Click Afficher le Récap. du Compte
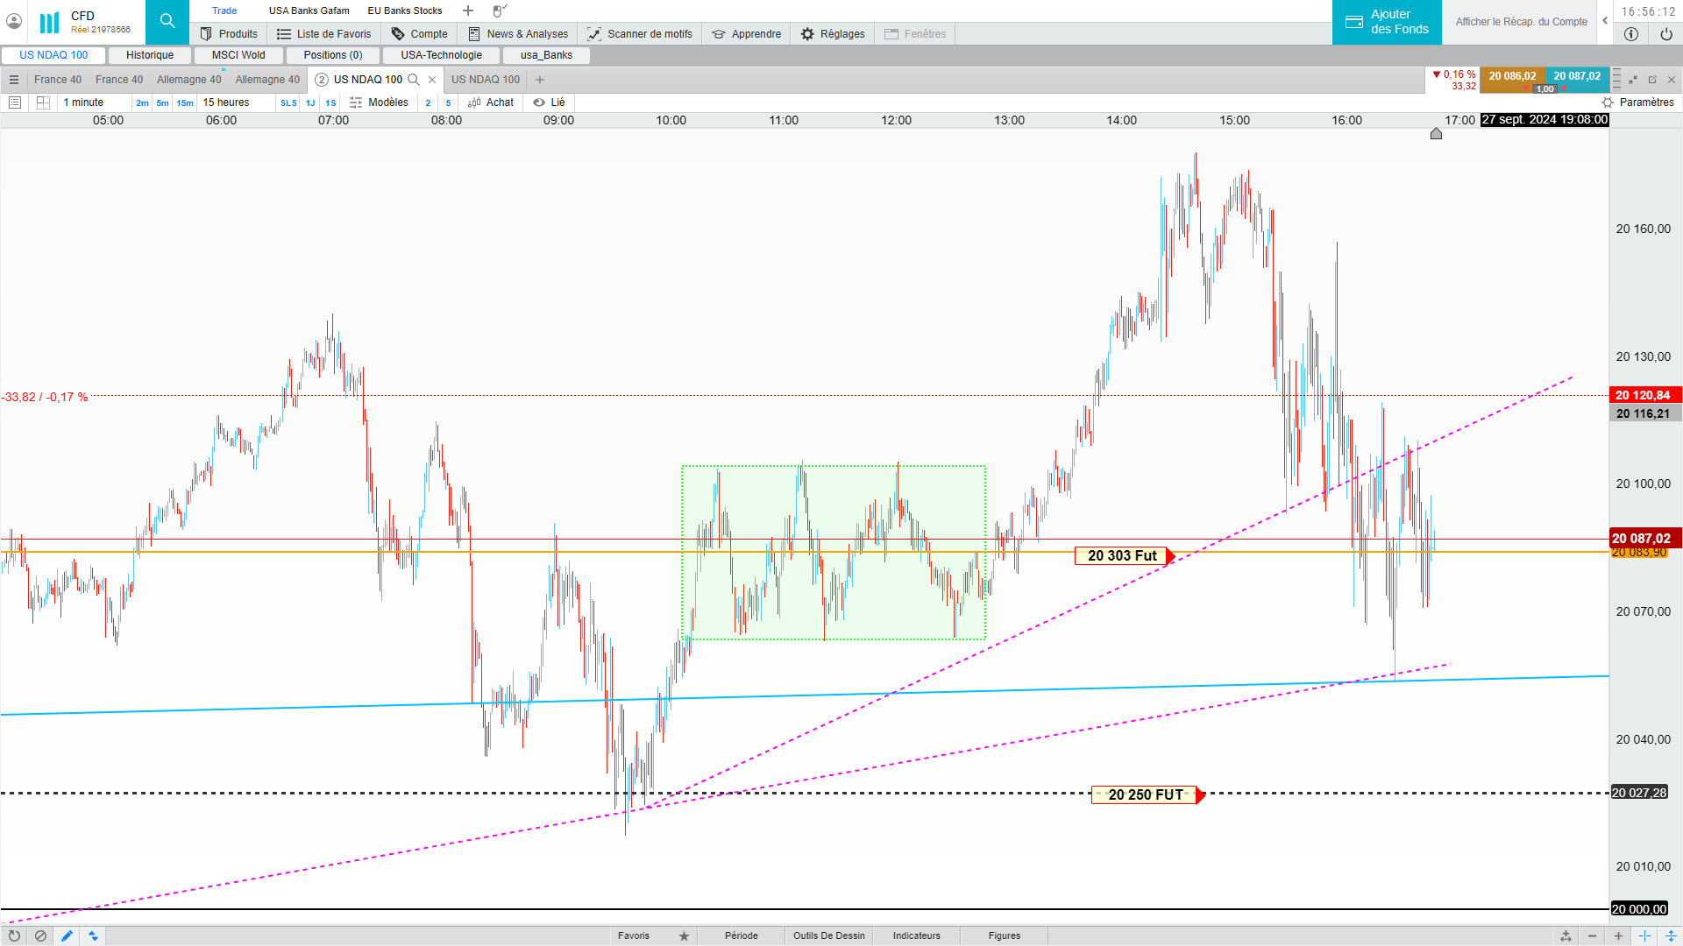Screen dimensions: 1683x946 pyautogui.click(x=1521, y=22)
